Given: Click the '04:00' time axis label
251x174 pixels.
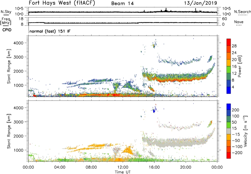Looking at the screenshot, I should point(60,167).
